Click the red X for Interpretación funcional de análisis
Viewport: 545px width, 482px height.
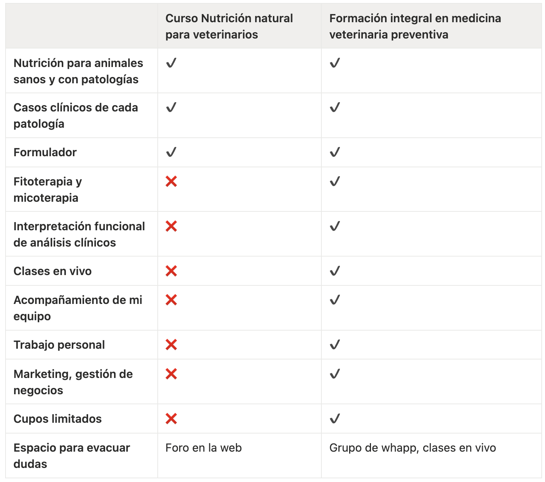[171, 226]
